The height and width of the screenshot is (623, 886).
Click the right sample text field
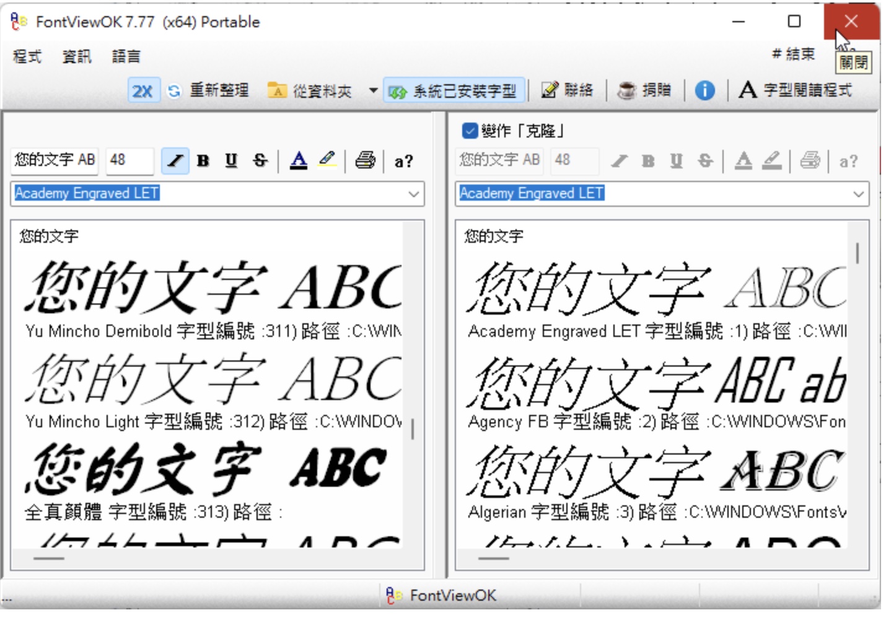tap(499, 160)
